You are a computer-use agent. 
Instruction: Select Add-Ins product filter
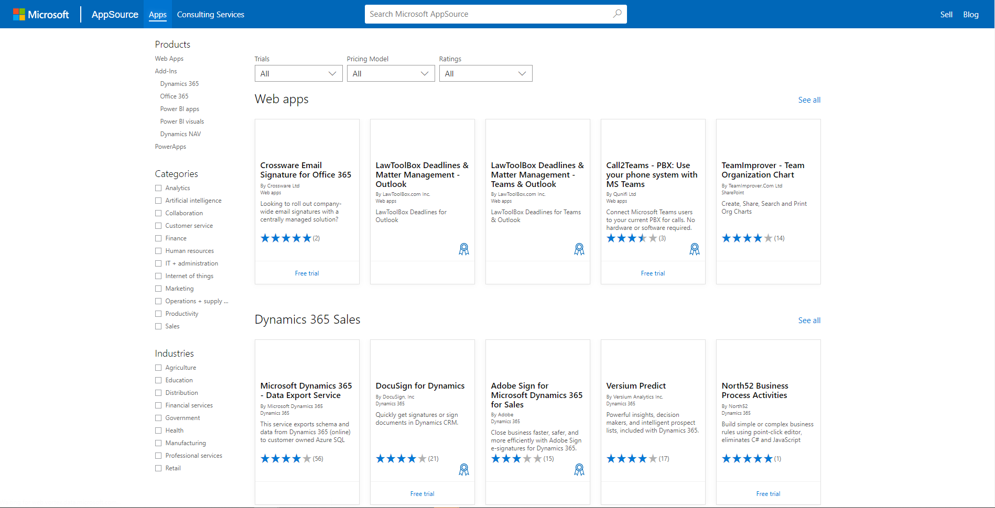pos(166,71)
